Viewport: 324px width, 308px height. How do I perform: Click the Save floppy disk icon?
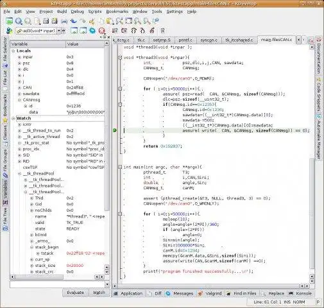click(46, 21)
